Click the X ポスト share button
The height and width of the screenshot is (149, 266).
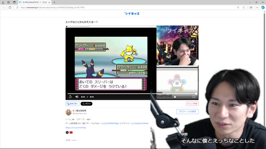pos(86,104)
